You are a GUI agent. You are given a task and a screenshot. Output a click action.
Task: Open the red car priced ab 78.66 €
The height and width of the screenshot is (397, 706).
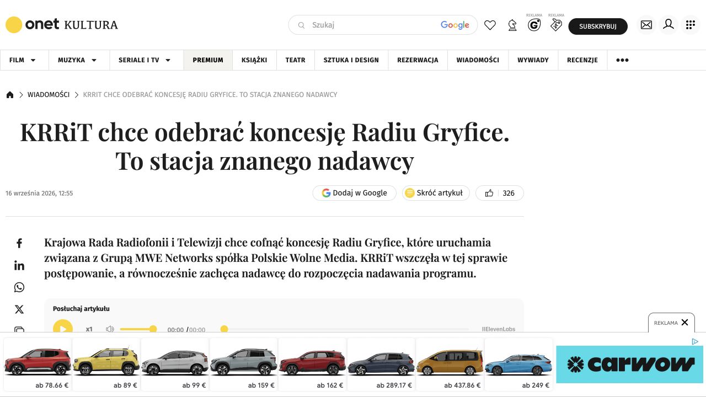pyautogui.click(x=38, y=364)
